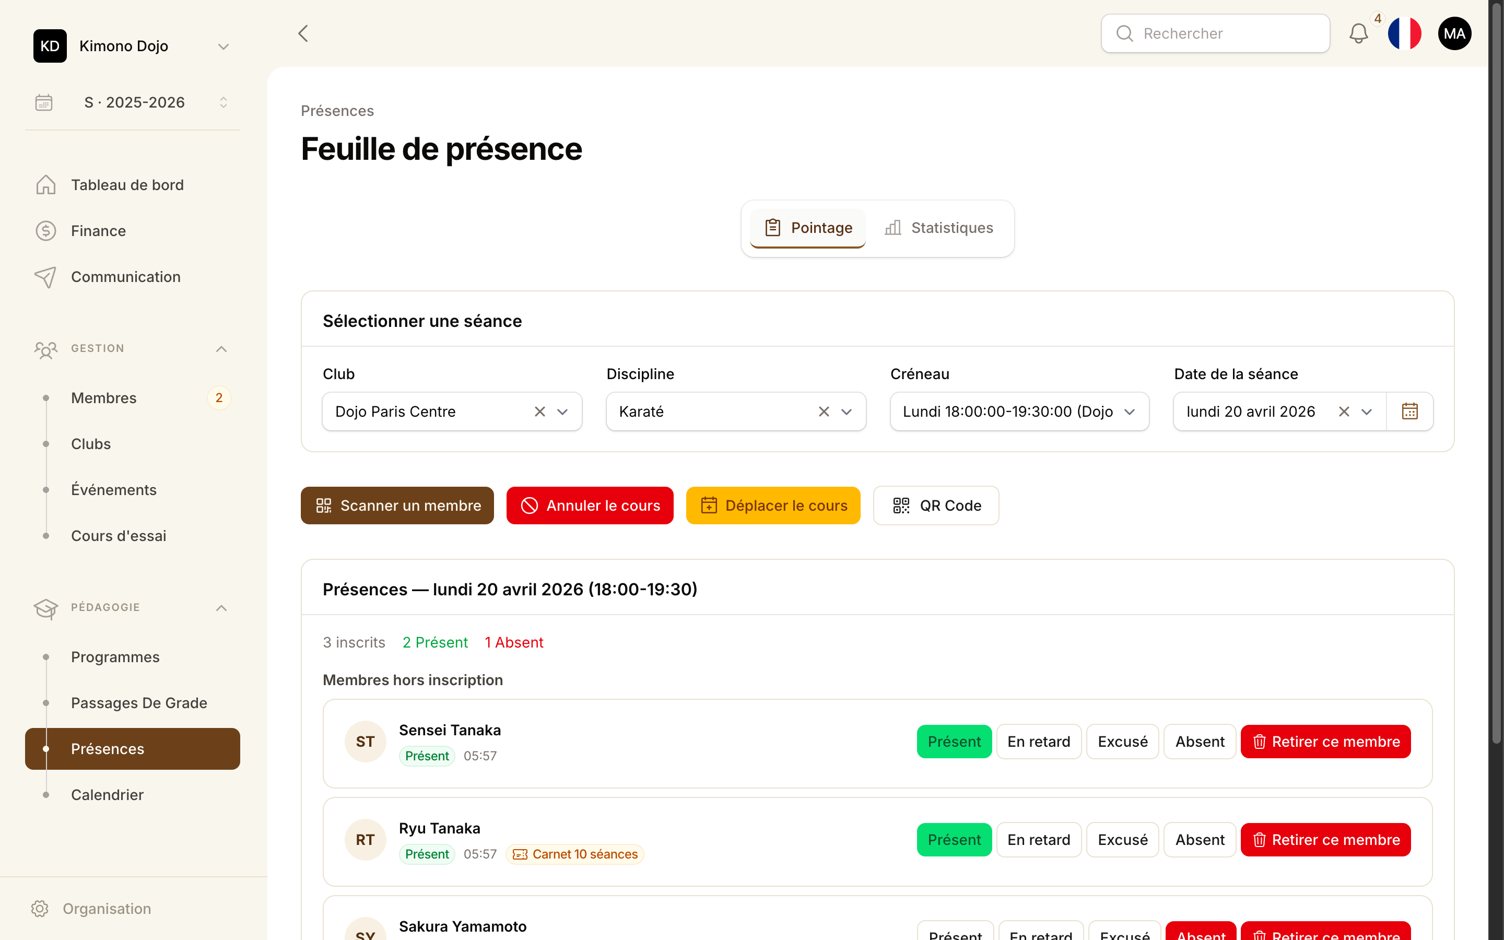
Task: Click the Organisation gear icon
Action: pos(40,908)
